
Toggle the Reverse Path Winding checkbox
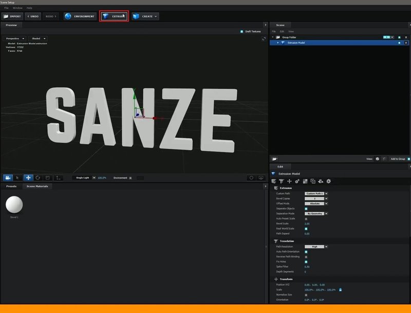[x=306, y=257]
